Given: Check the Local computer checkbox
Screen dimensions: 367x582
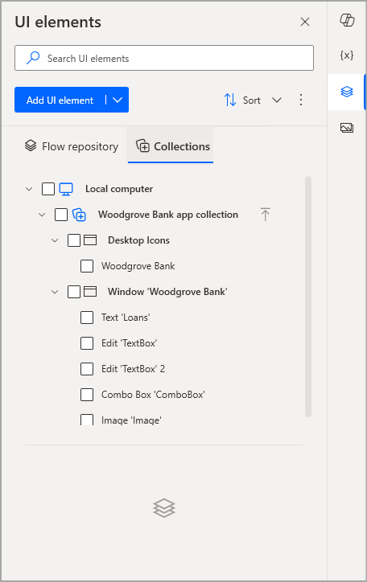Looking at the screenshot, I should (48, 189).
